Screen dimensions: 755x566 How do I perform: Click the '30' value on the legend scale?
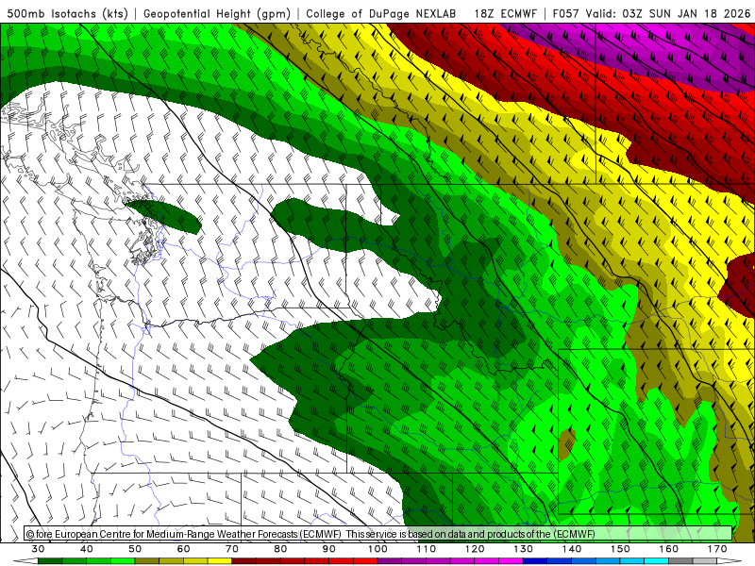pos(38,549)
